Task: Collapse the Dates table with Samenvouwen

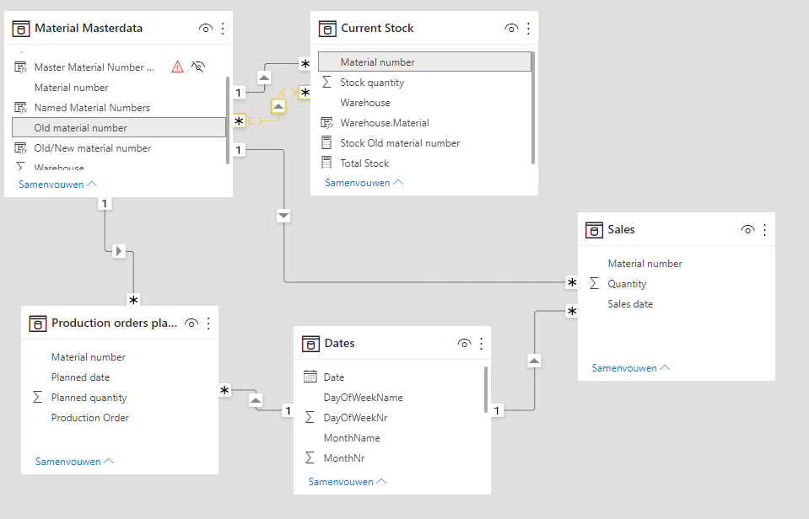Action: pyautogui.click(x=348, y=482)
